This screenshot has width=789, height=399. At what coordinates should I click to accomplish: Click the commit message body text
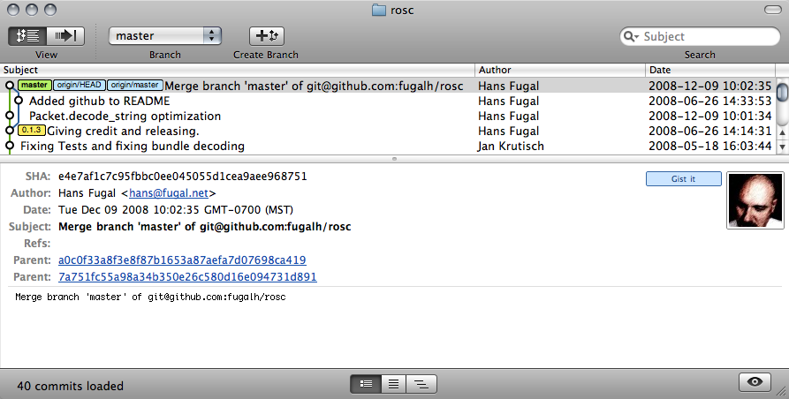tap(150, 297)
